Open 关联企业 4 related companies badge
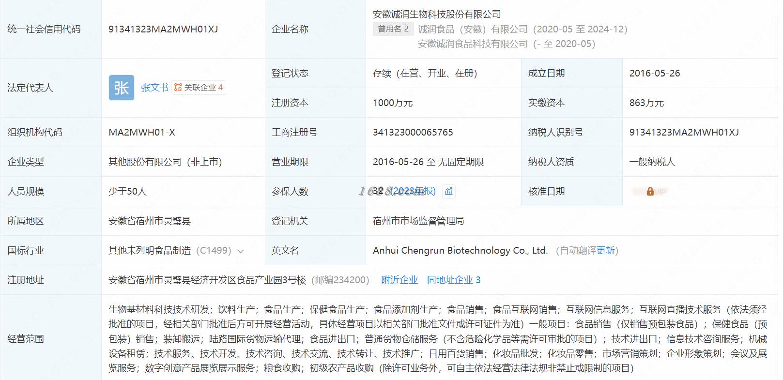The image size is (783, 380). coord(199,88)
